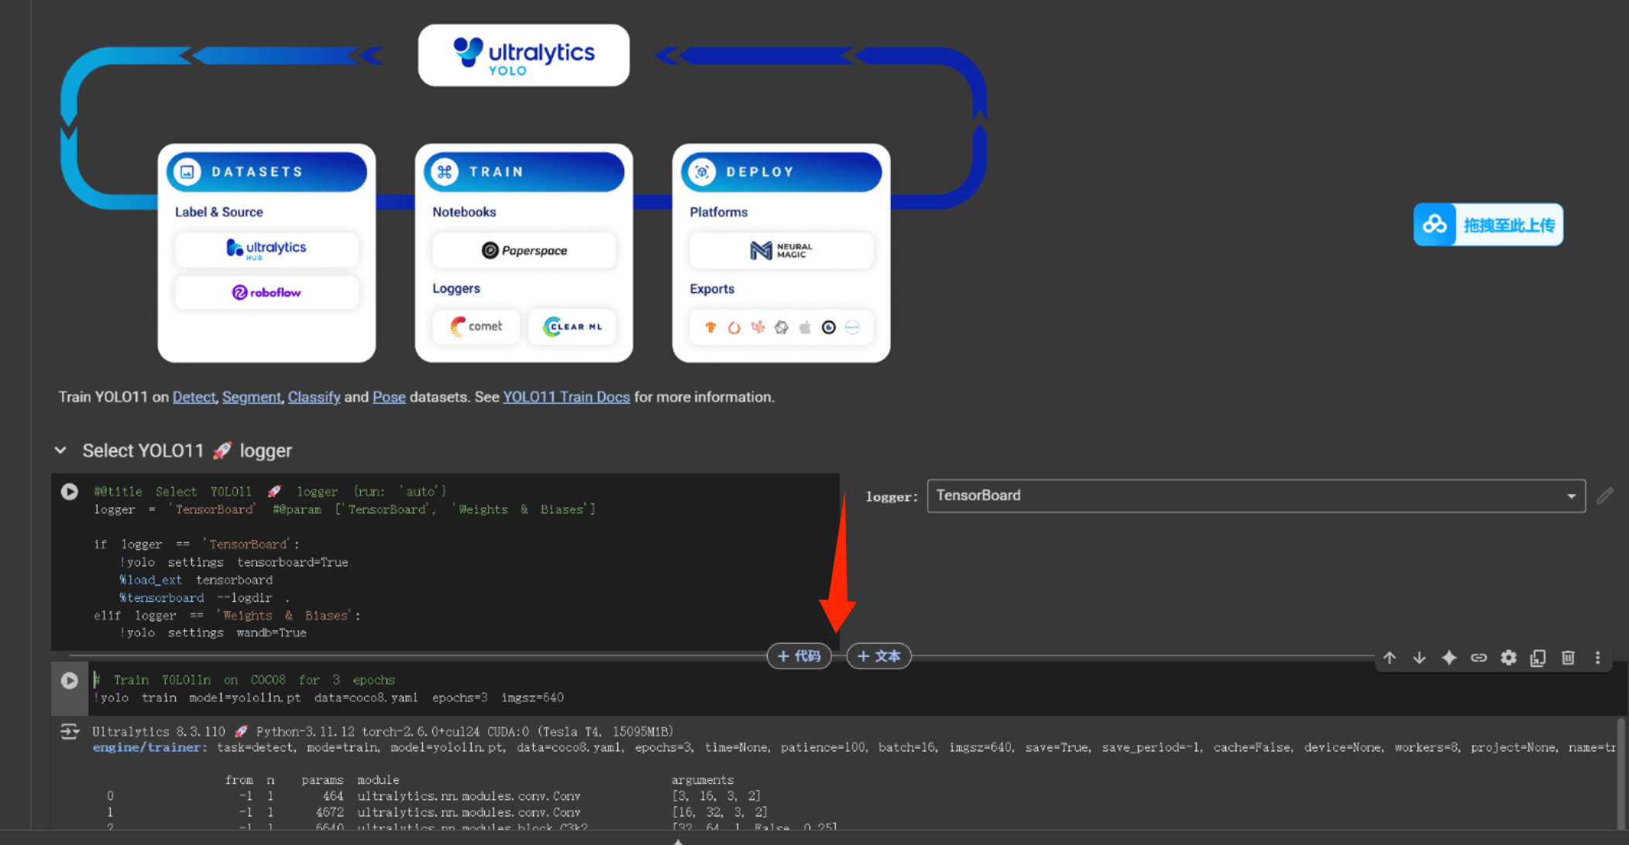
Task: Mirror cell in tab icon
Action: coord(1538,658)
